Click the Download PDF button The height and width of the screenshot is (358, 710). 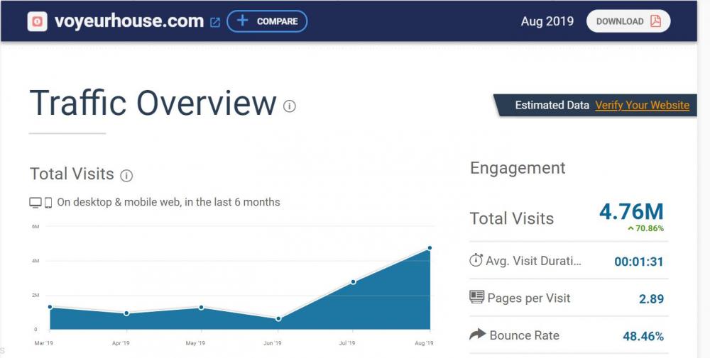tap(628, 21)
